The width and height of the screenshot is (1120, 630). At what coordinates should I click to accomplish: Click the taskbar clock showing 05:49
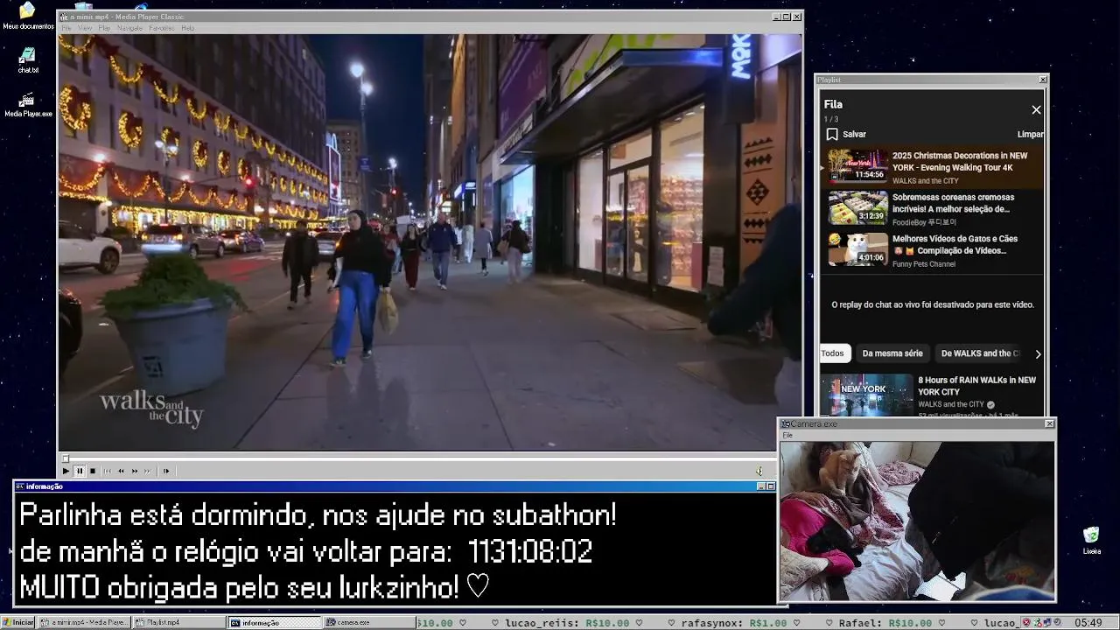tap(1088, 622)
